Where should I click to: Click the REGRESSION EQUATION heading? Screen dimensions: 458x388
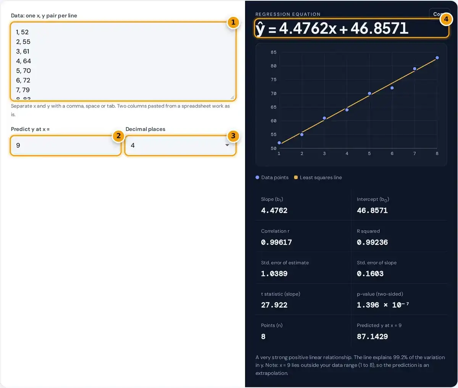[x=288, y=14]
